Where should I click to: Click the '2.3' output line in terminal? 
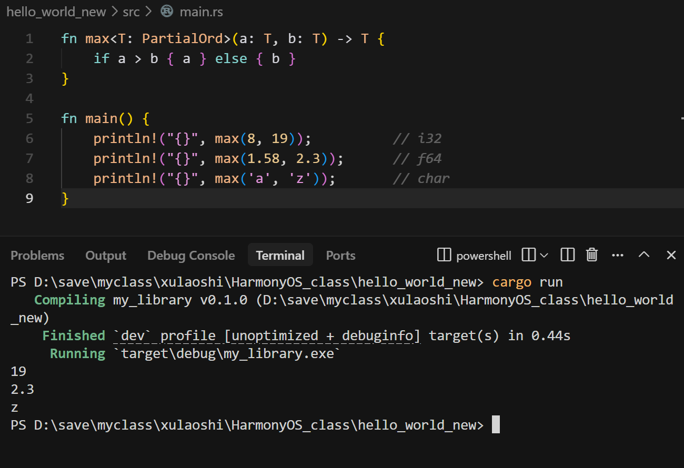[x=23, y=389]
